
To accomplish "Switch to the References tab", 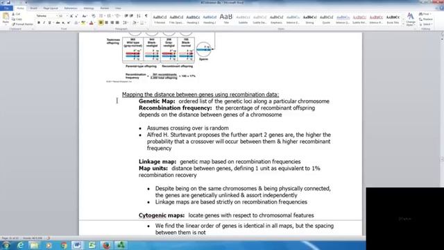I will [71, 8].
